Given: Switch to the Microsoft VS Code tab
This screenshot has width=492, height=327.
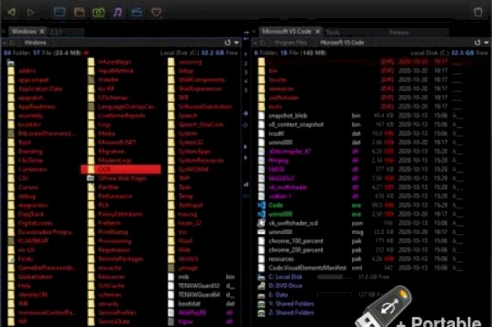Looking at the screenshot, I should [290, 31].
